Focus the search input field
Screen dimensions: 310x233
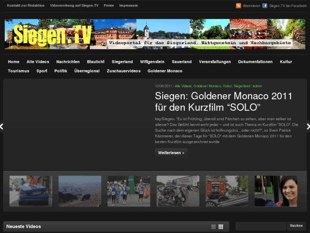click(261, 226)
